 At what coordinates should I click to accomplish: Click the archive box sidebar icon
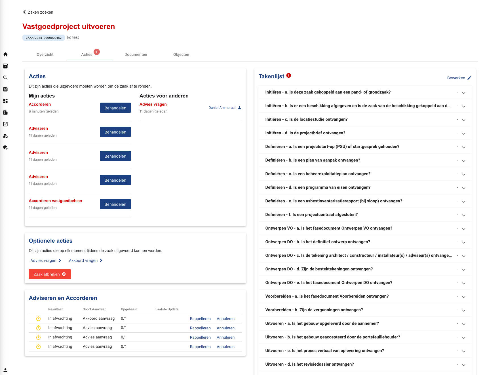click(x=5, y=66)
